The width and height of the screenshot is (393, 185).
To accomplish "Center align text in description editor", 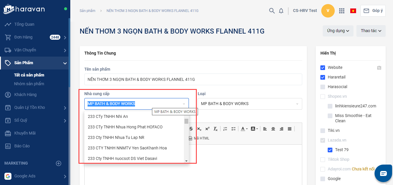I will (273, 129).
